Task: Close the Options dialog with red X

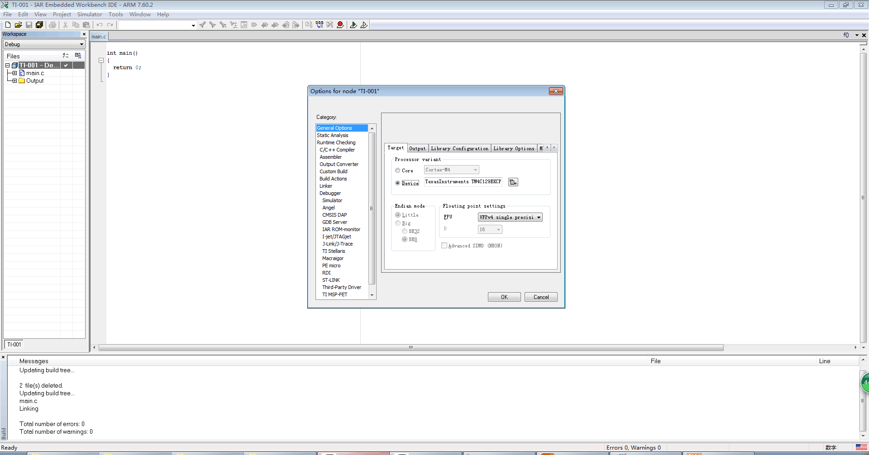Action: tap(556, 91)
